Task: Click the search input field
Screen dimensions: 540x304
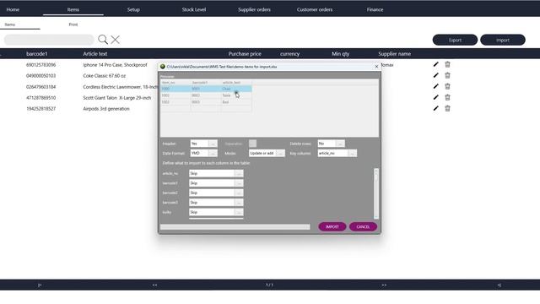Action: pyautogui.click(x=49, y=40)
